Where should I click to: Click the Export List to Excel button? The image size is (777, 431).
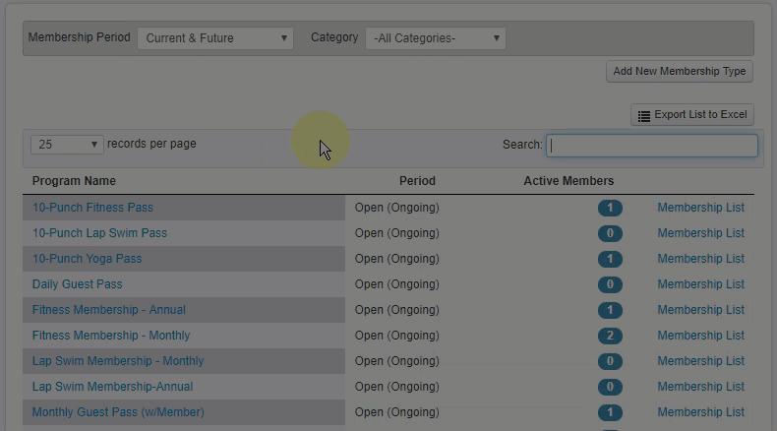click(x=691, y=115)
